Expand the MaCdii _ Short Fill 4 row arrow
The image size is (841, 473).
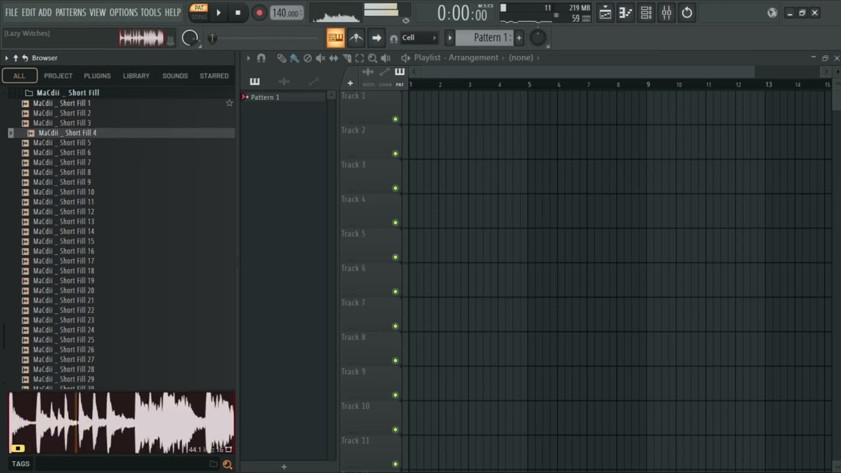(11, 133)
